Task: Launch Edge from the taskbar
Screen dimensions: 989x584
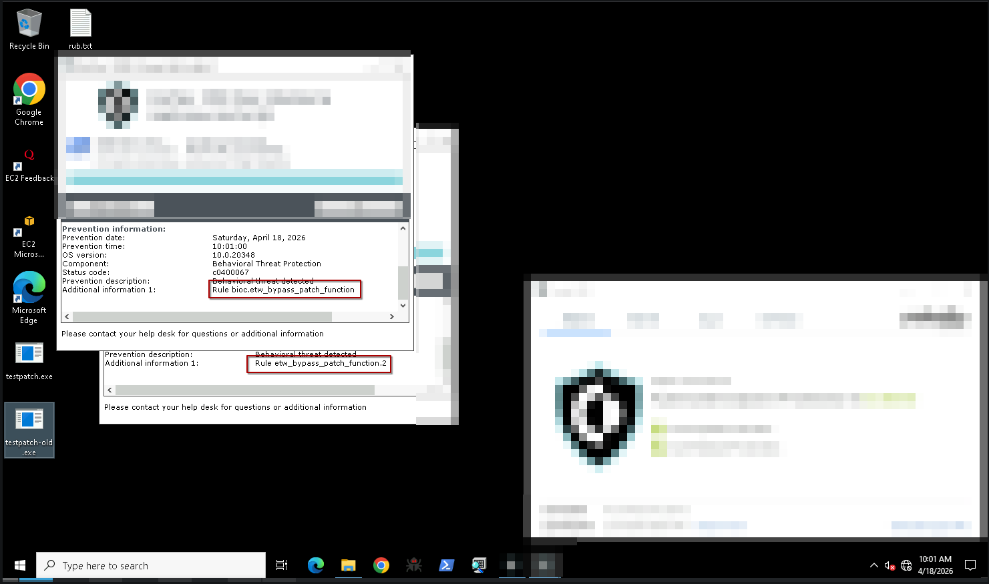Action: click(x=316, y=565)
